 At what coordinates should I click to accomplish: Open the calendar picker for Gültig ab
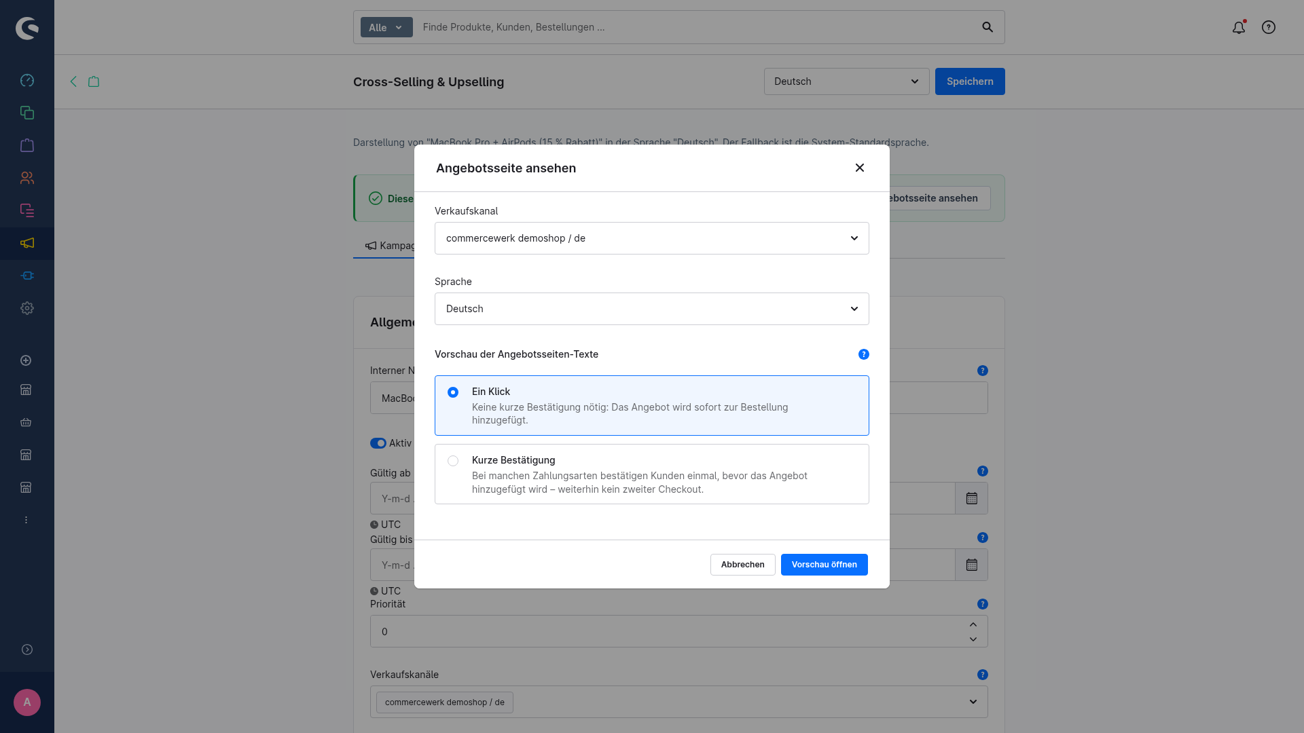pyautogui.click(x=972, y=499)
